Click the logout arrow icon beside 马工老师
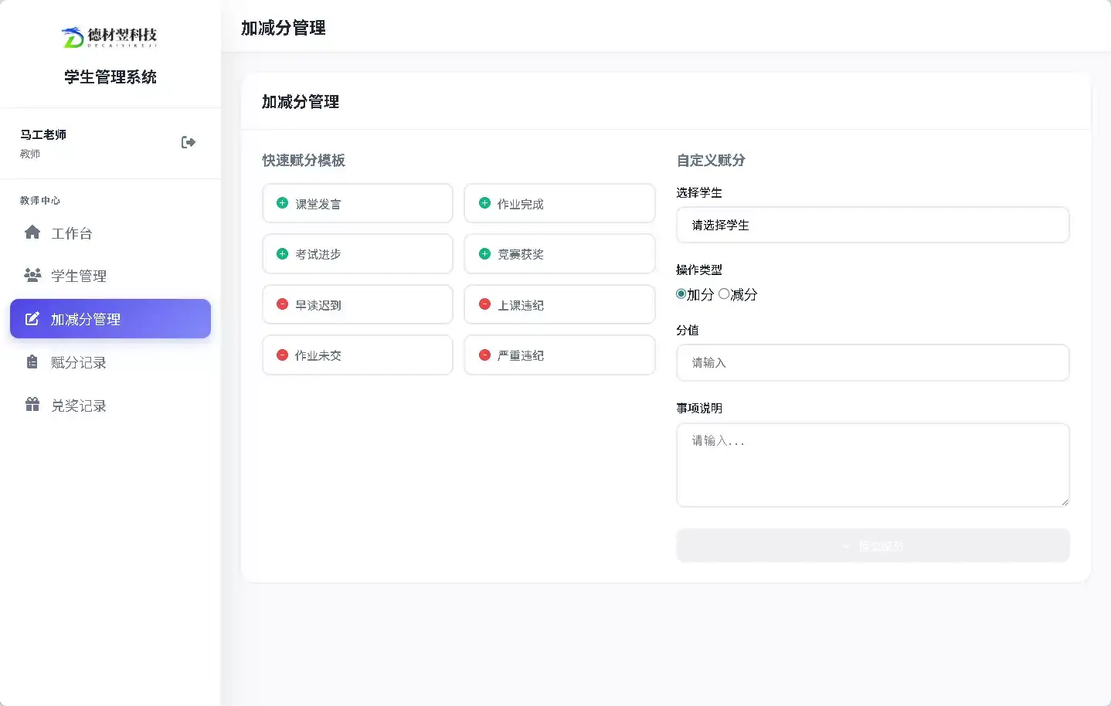This screenshot has width=1111, height=706. point(188,142)
